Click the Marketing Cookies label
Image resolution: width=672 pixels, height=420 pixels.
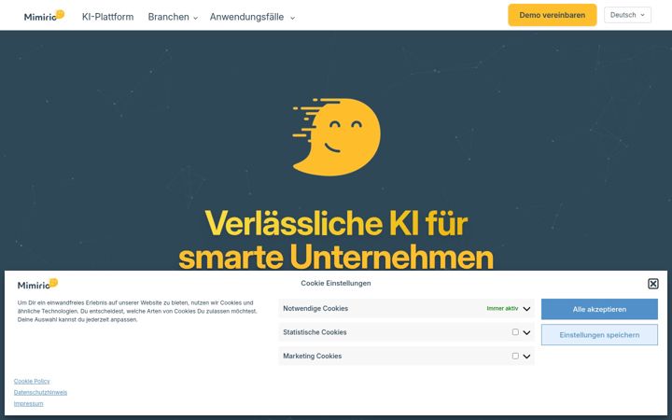[312, 356]
